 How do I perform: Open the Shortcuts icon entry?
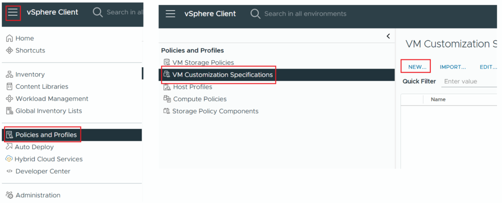click(x=10, y=51)
